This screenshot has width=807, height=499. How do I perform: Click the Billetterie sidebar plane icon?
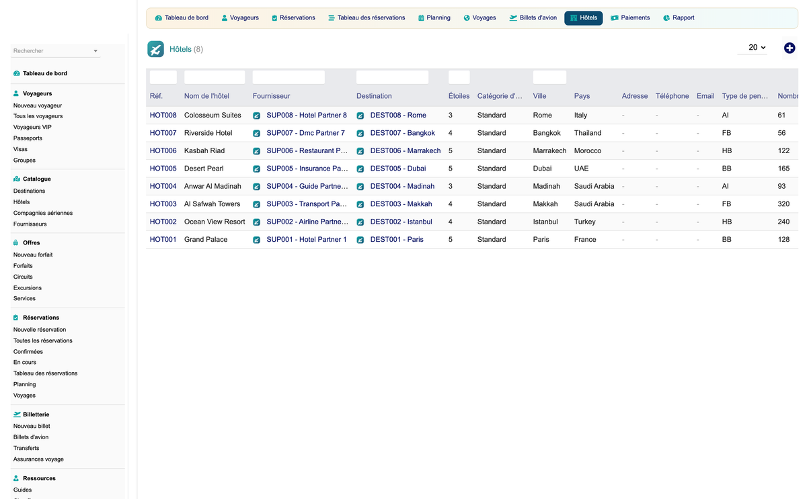(x=16, y=414)
